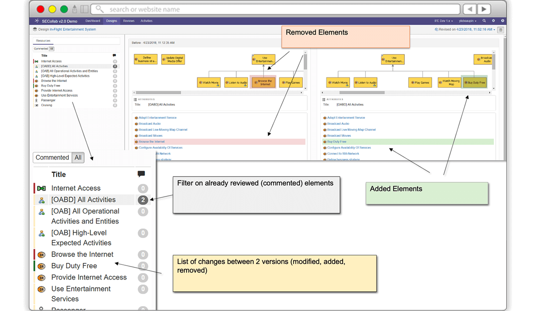Select [OAB] High-Level Expected Activities in main window sidebar
Image resolution: width=533 pixels, height=311 pixels.
pyautogui.click(x=76, y=76)
